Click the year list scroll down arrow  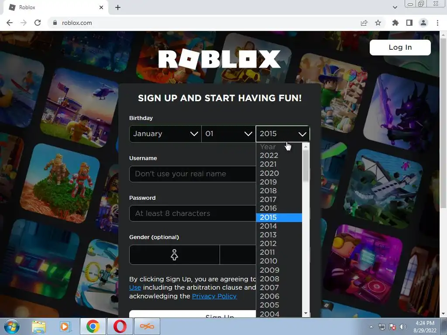(306, 313)
